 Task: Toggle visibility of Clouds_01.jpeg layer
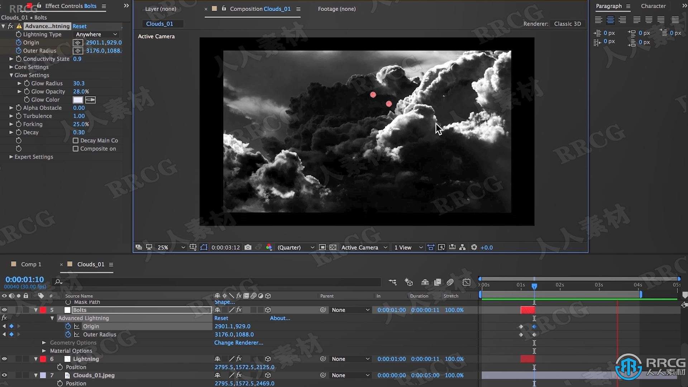pos(5,375)
